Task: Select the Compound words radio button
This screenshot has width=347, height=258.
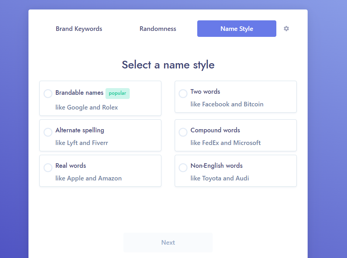Action: click(183, 132)
